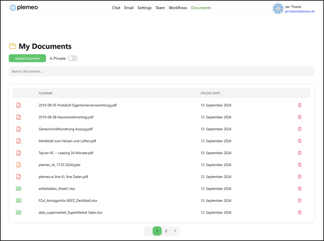324x241 pixels.
Task: Delete artikeldaten_Sheet1.xlsx via trash icon
Action: pos(299,189)
